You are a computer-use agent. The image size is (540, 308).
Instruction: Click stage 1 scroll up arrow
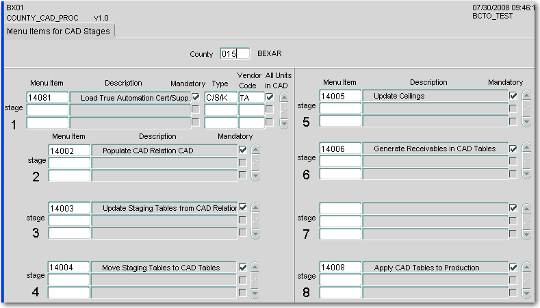284,97
